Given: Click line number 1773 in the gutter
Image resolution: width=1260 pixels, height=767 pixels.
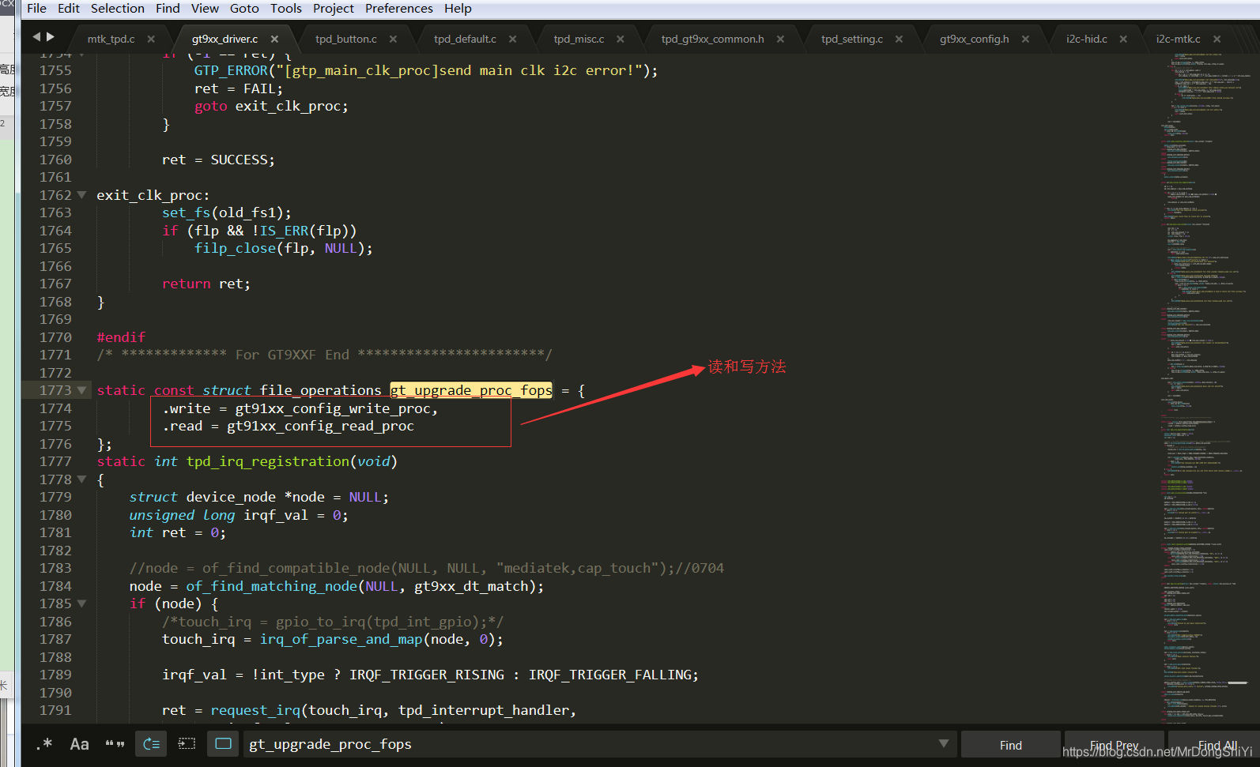Looking at the screenshot, I should coord(55,390).
